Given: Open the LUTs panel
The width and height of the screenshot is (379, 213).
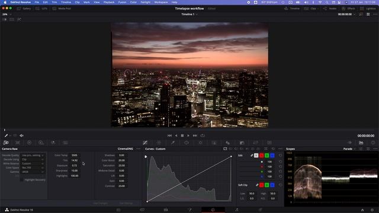Looking at the screenshot, I should point(41,8).
